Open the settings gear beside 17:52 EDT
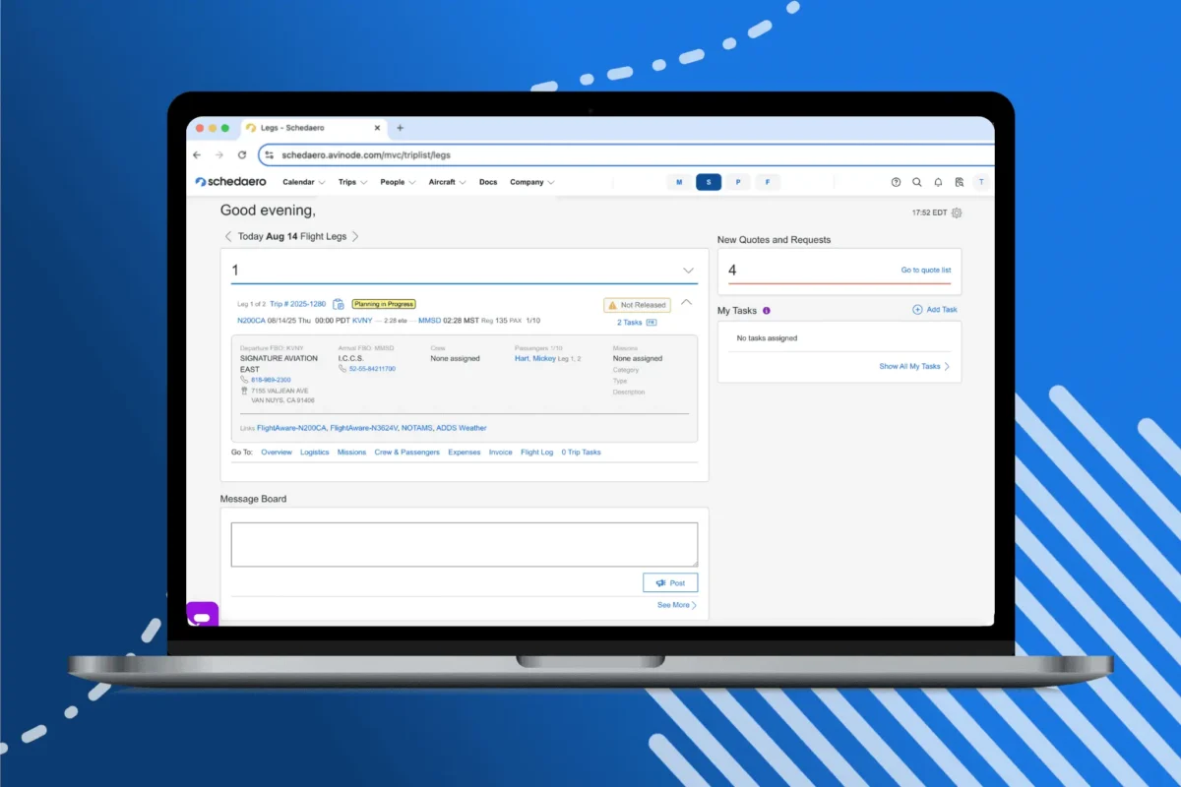The height and width of the screenshot is (787, 1181). click(x=958, y=212)
